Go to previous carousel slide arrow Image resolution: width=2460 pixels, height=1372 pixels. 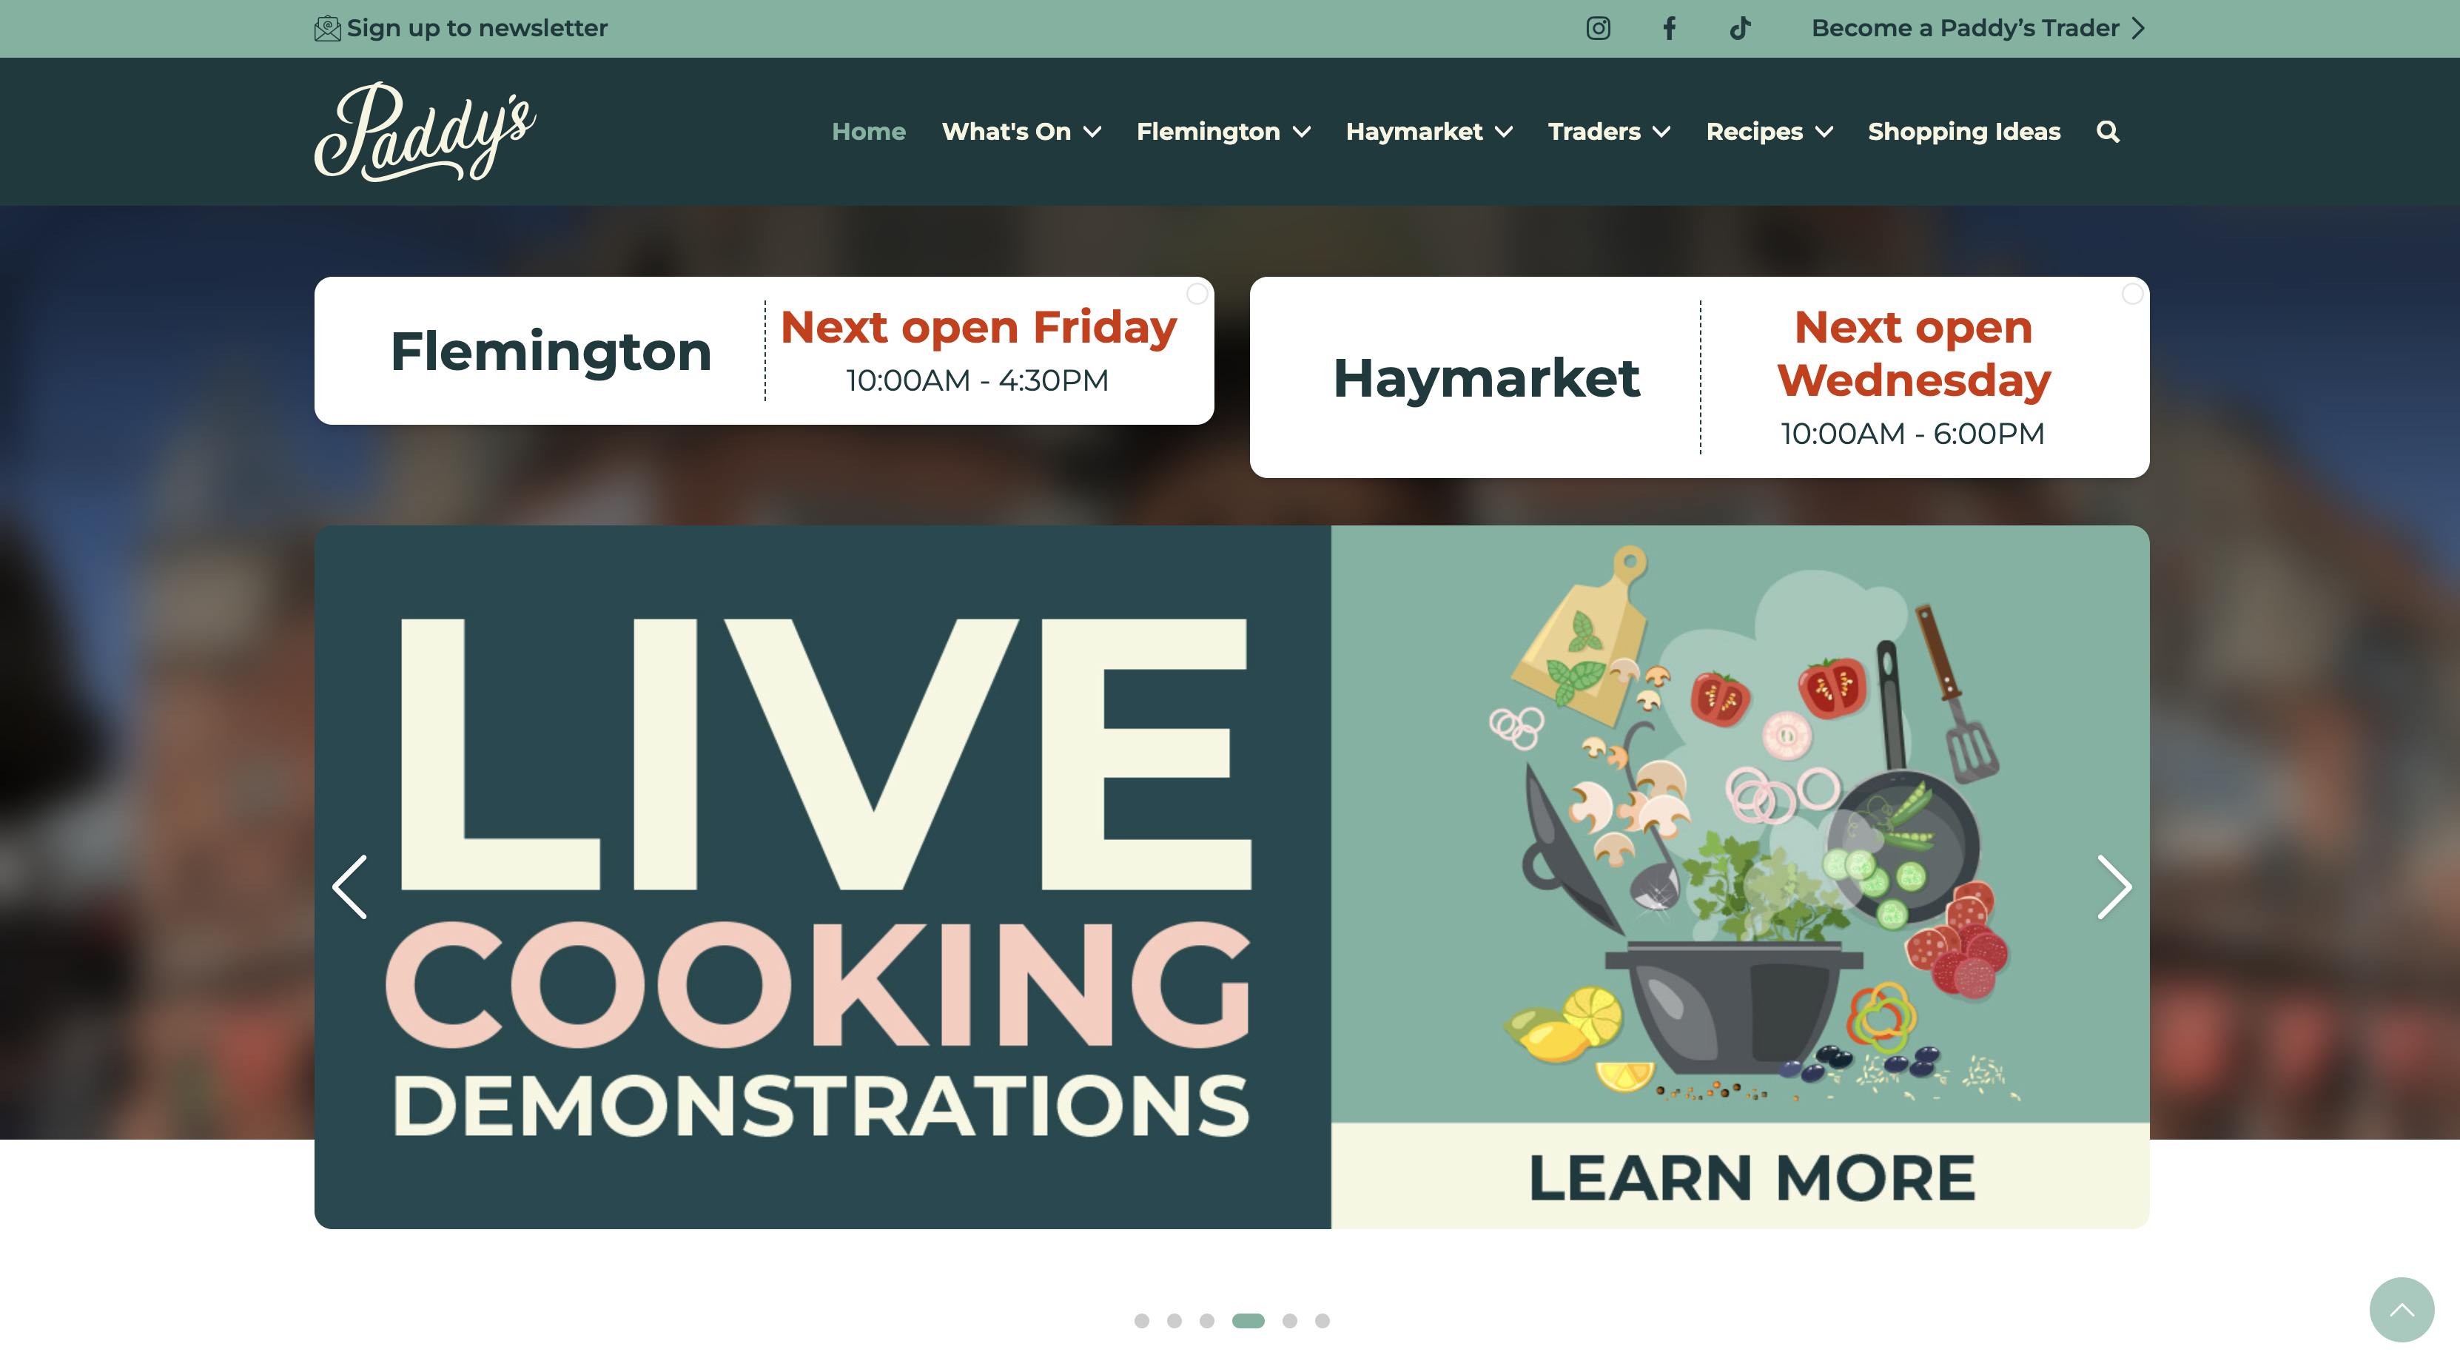pyautogui.click(x=349, y=886)
